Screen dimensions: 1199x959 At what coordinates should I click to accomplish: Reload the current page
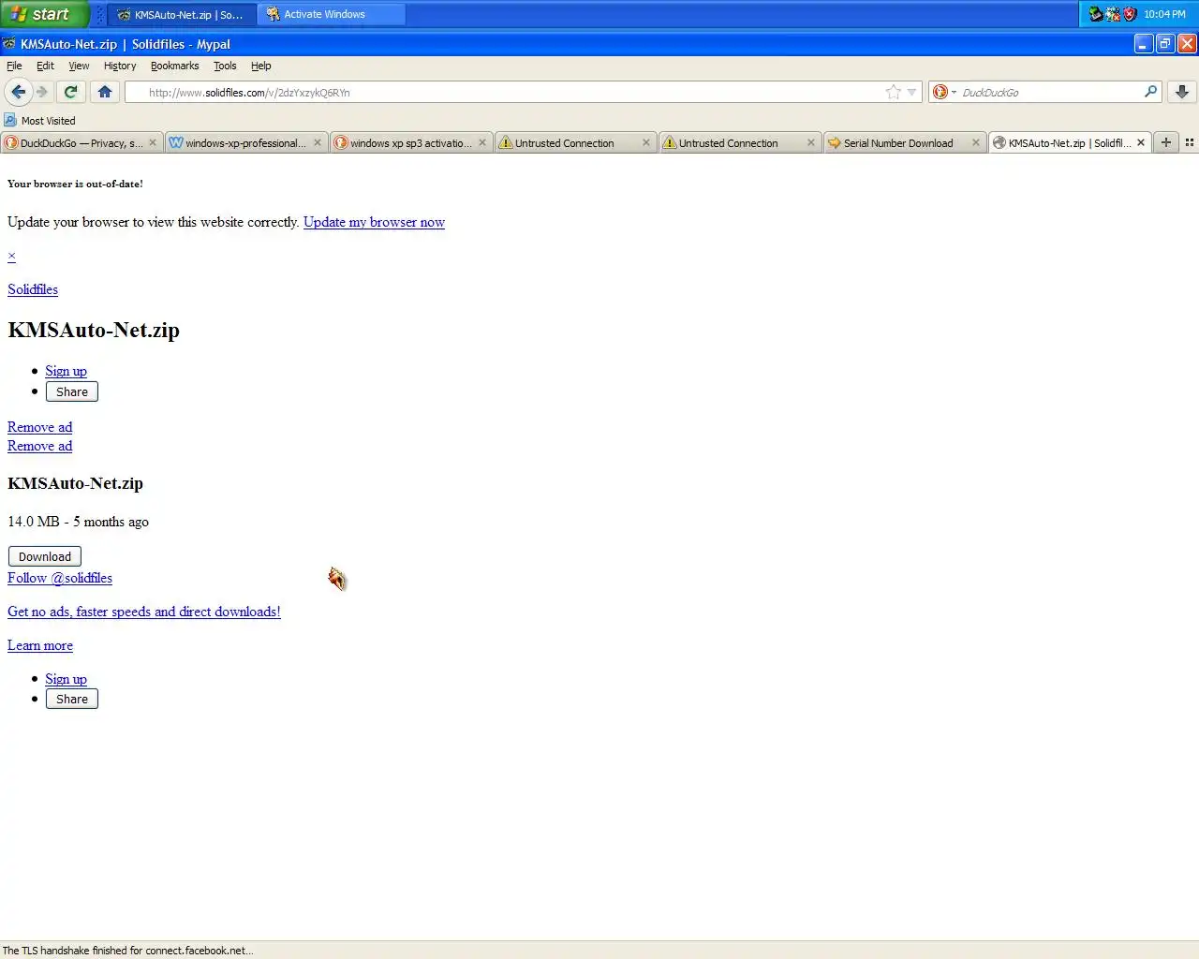(x=70, y=92)
